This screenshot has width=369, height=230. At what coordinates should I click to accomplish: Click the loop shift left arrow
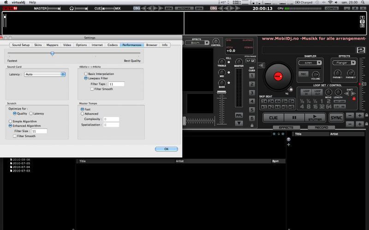pyautogui.click(x=346, y=93)
